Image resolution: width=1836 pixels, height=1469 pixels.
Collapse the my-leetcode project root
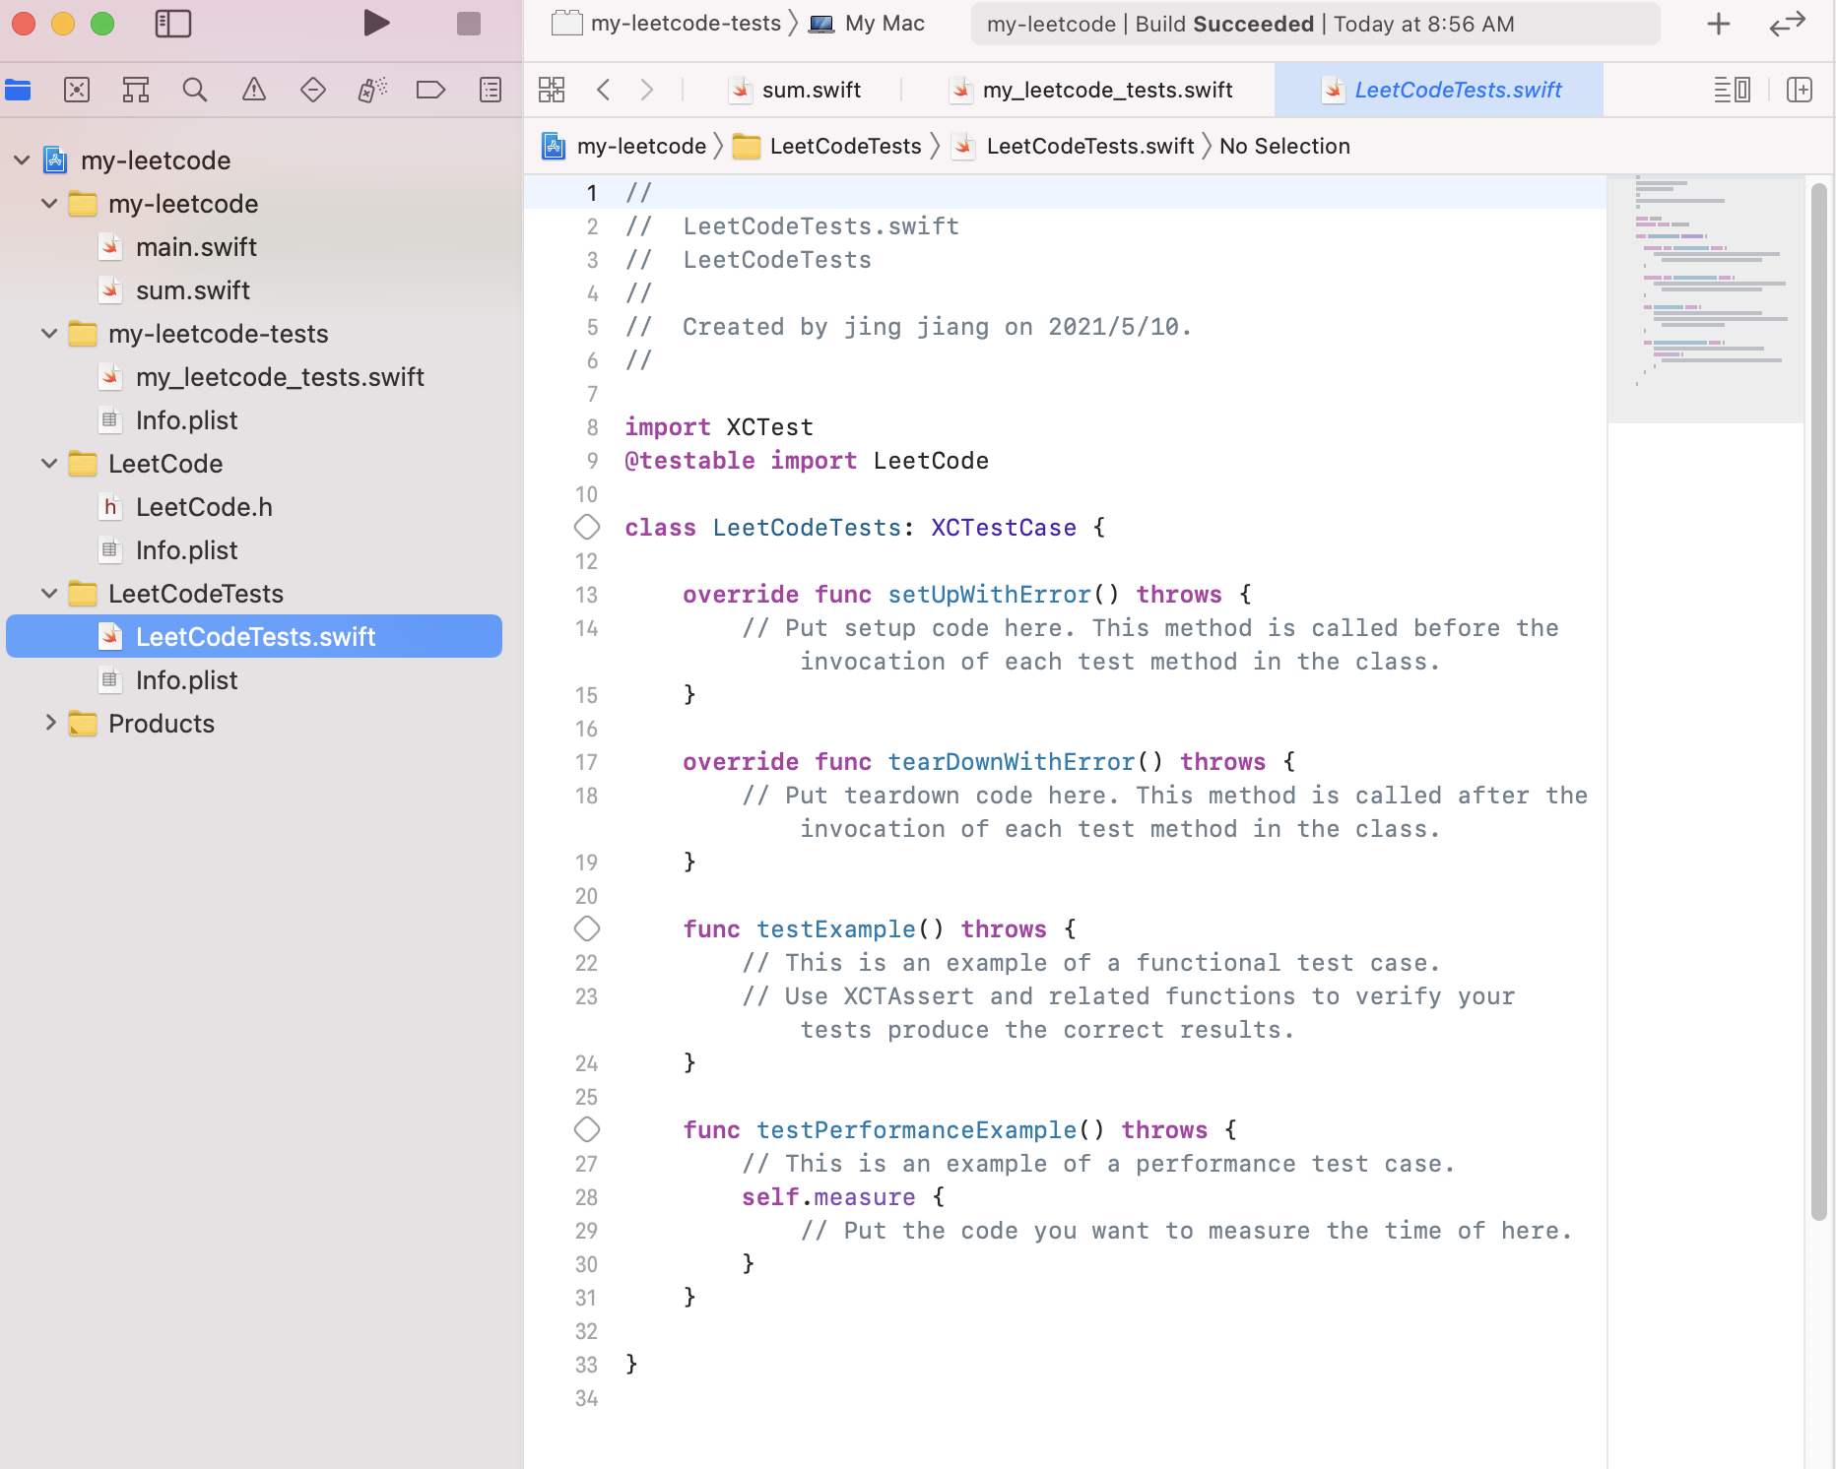[x=22, y=160]
